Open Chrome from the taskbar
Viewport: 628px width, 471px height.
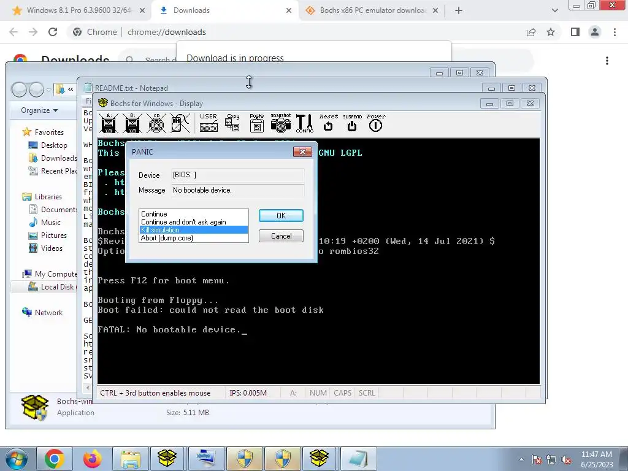(x=55, y=459)
